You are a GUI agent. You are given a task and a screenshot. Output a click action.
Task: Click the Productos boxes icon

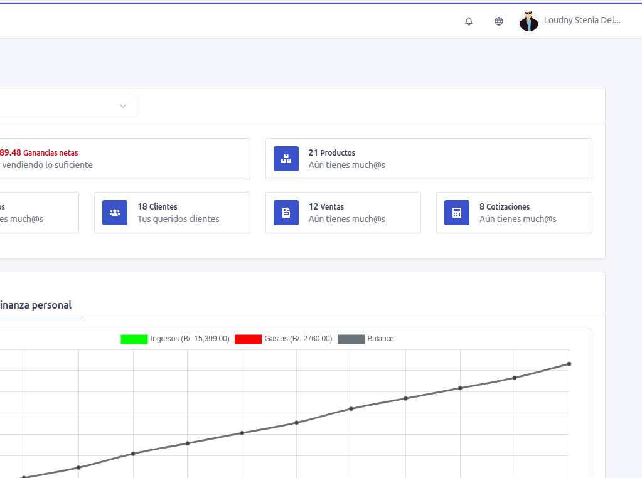(x=286, y=159)
